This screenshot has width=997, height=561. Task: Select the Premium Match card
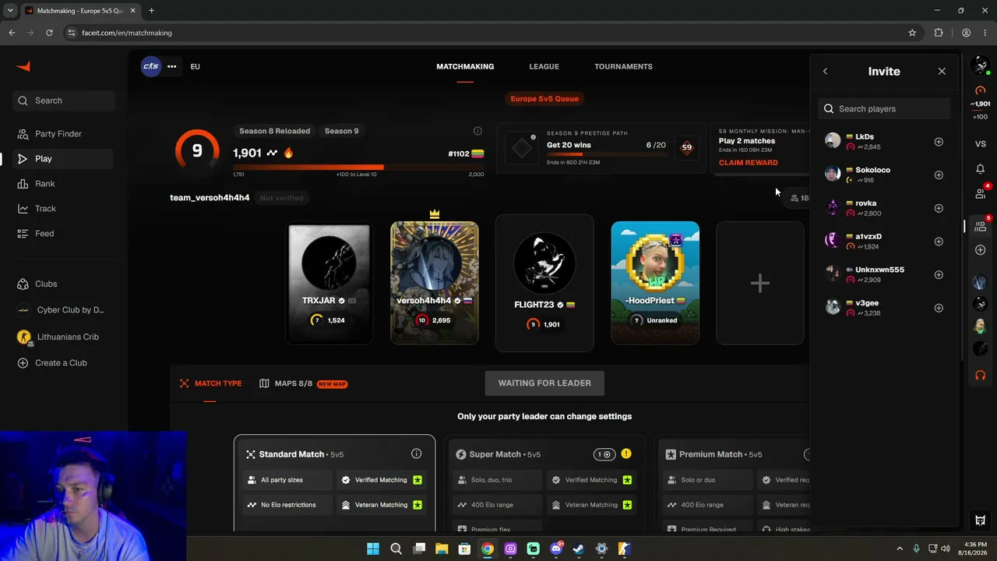(x=732, y=483)
